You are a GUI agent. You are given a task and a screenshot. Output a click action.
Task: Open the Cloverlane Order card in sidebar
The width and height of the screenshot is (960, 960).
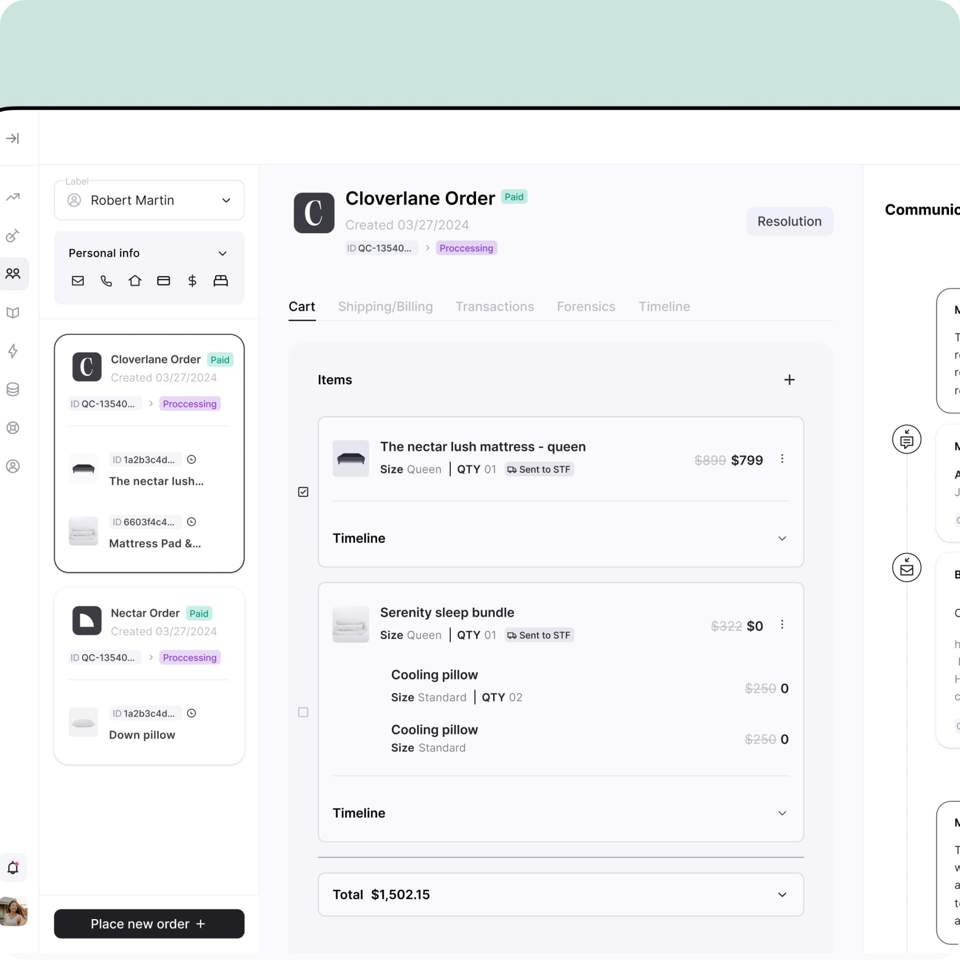tap(149, 453)
